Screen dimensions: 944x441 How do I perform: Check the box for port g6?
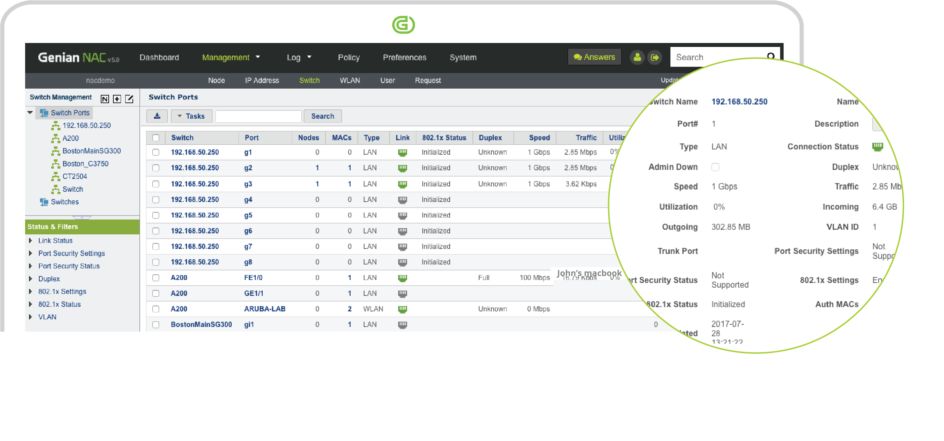[x=156, y=231]
